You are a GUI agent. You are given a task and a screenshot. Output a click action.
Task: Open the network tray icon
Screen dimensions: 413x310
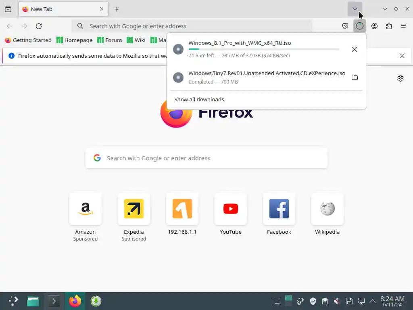(361, 301)
